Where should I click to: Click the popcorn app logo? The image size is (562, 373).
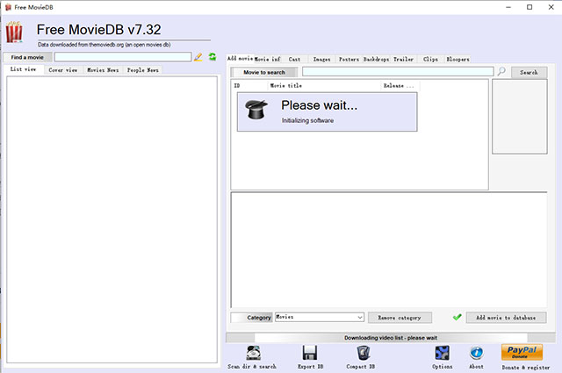click(14, 32)
